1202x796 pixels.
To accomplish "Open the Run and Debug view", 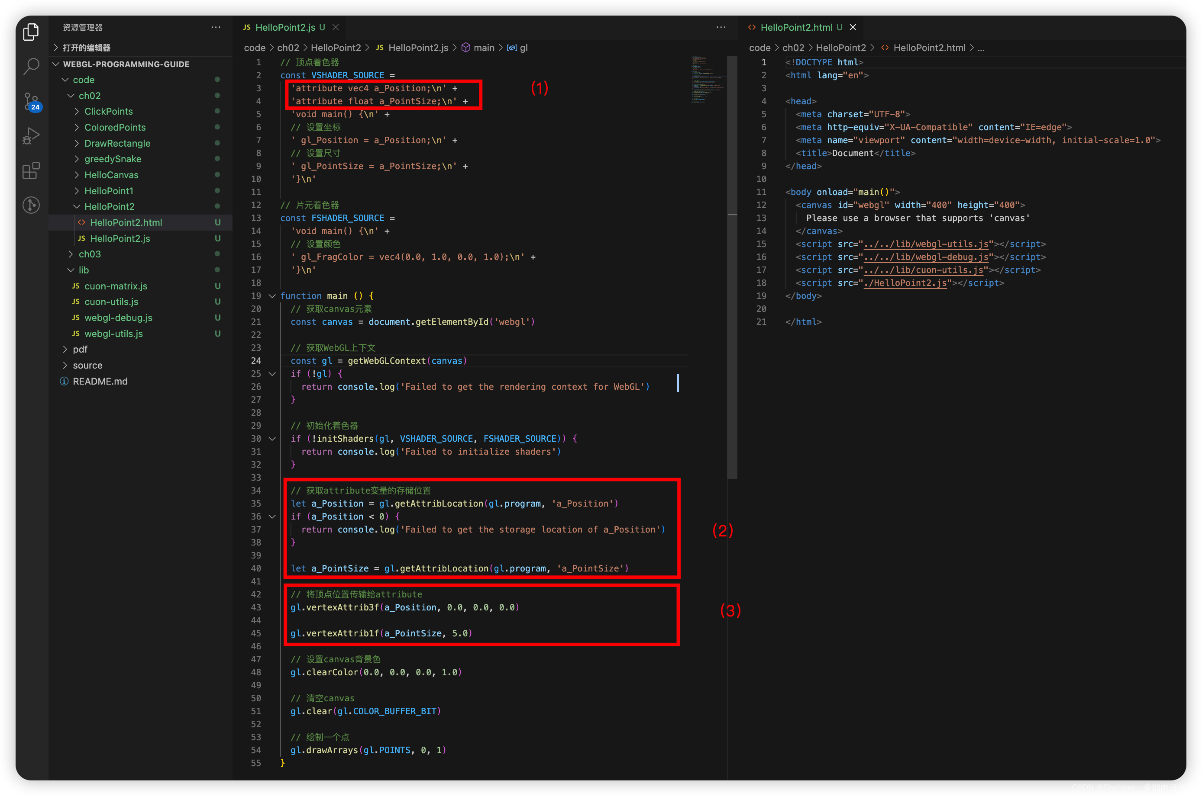I will pyautogui.click(x=31, y=135).
